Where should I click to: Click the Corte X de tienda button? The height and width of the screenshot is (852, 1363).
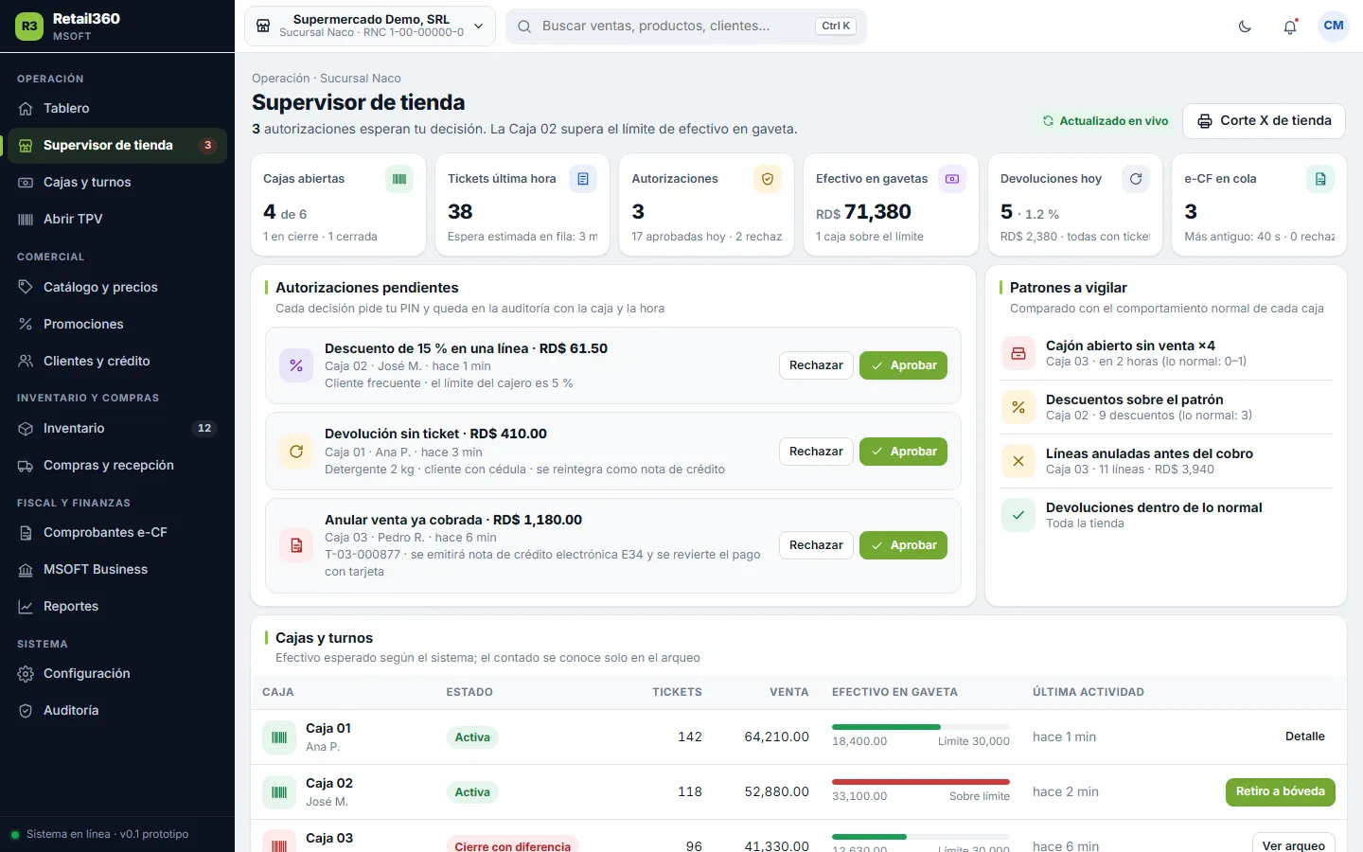pos(1264,121)
